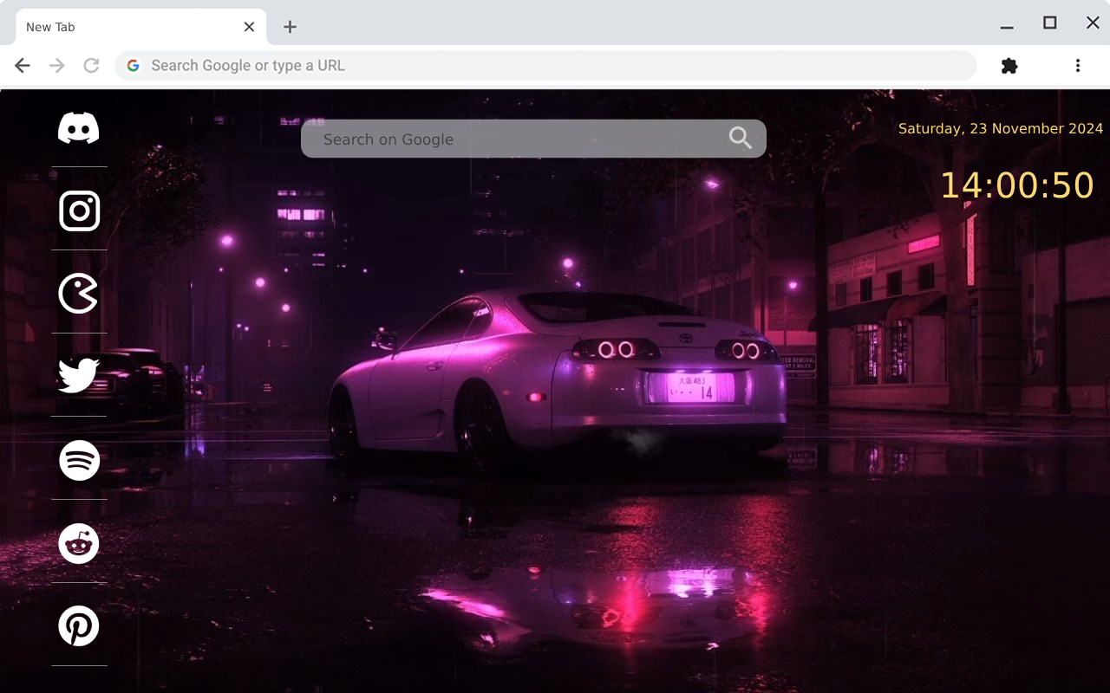Open a new tab with the plus button
Viewport: 1110px width, 693px height.
point(289,27)
